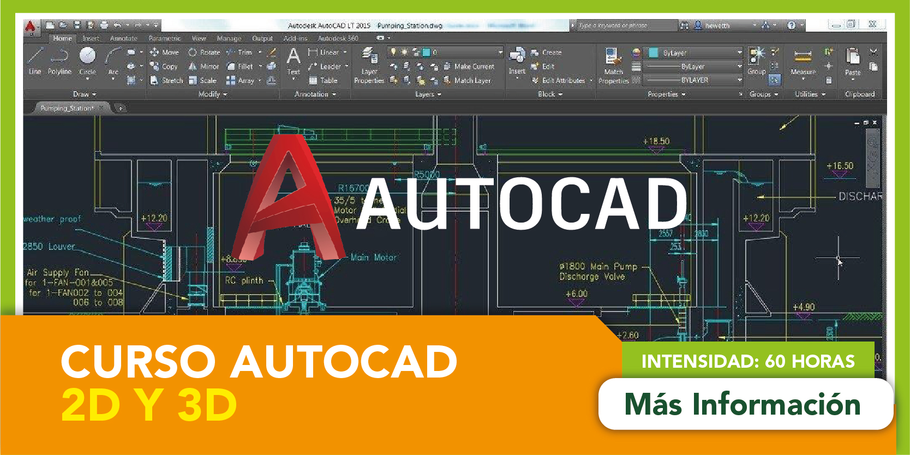Click the Group tool
Viewport: 910px width, 455px height.
757,61
